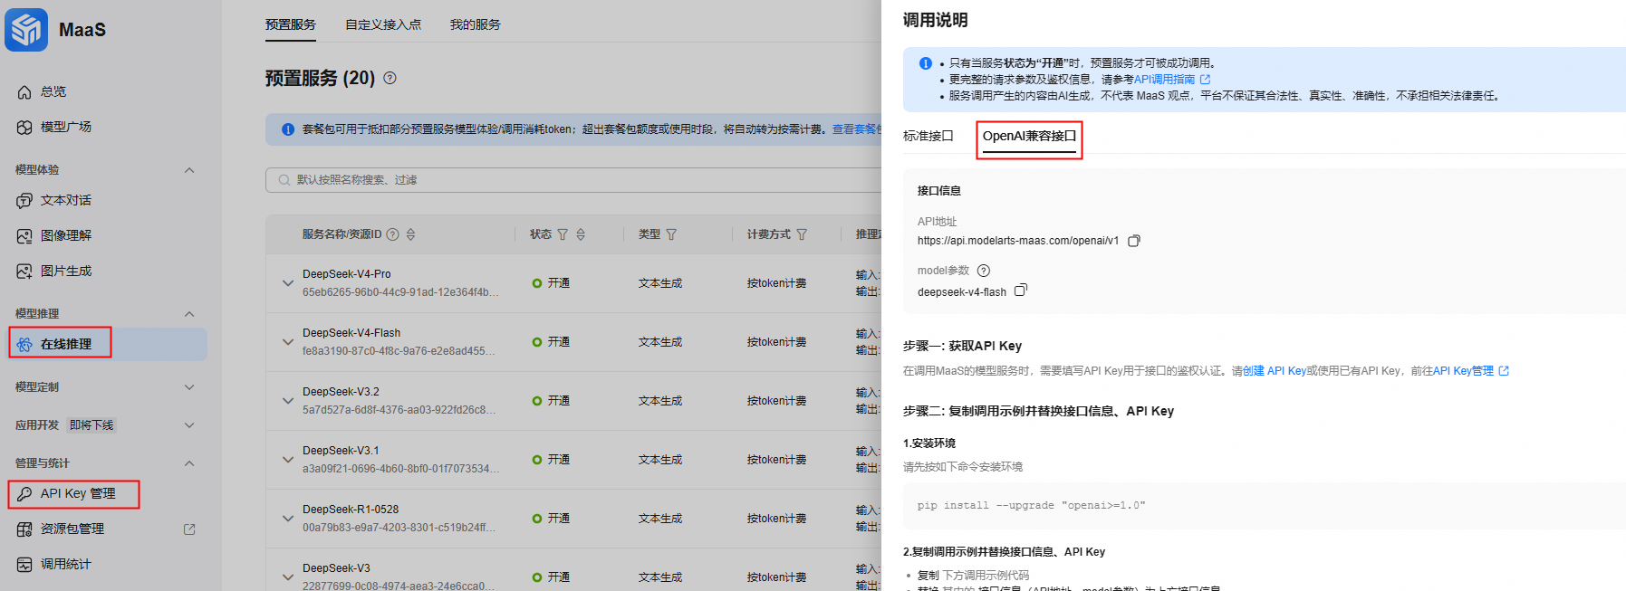The image size is (1626, 591).
Task: Filter the 类型 column
Action: coord(671,234)
